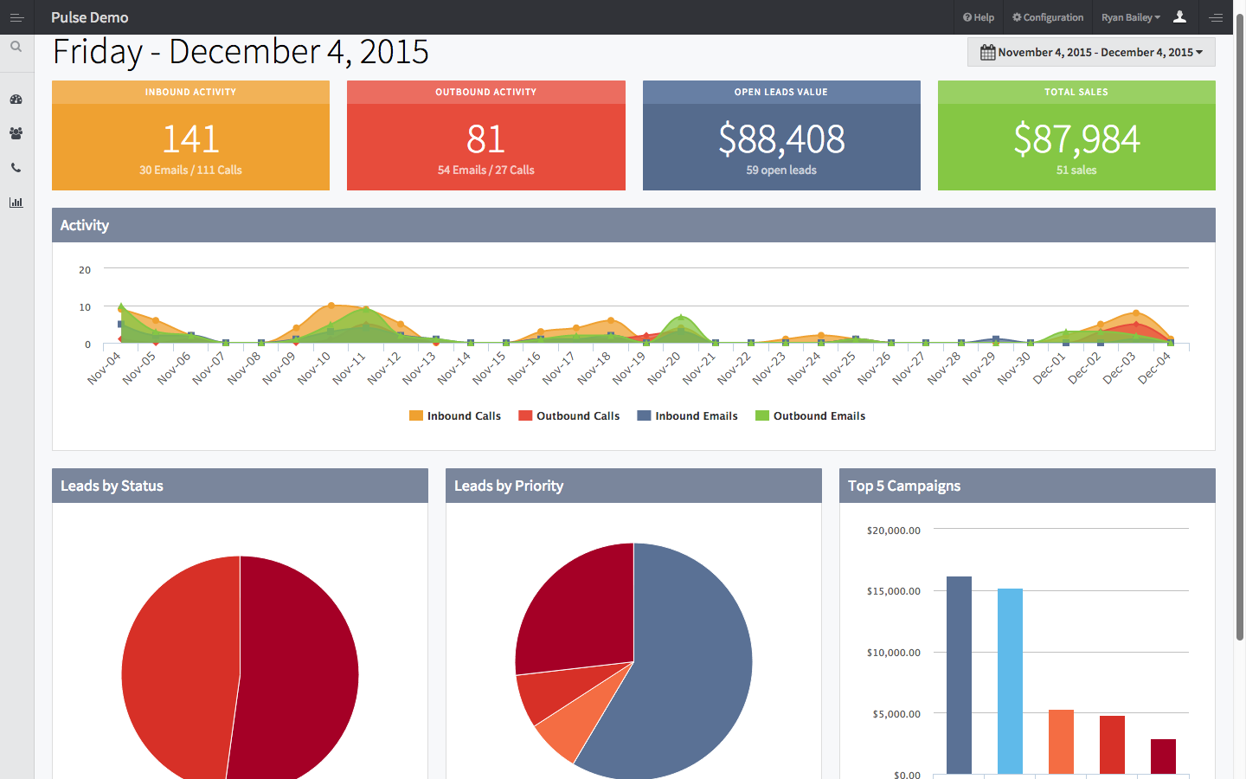
Task: Click the Total Sales summary card
Action: tap(1076, 135)
